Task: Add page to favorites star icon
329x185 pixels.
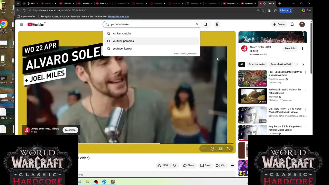Action: click(263, 10)
